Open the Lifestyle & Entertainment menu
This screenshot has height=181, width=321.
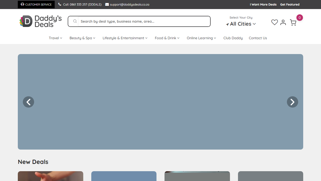125,38
